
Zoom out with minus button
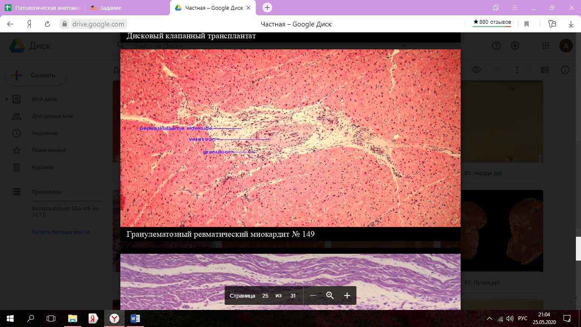coord(313,295)
